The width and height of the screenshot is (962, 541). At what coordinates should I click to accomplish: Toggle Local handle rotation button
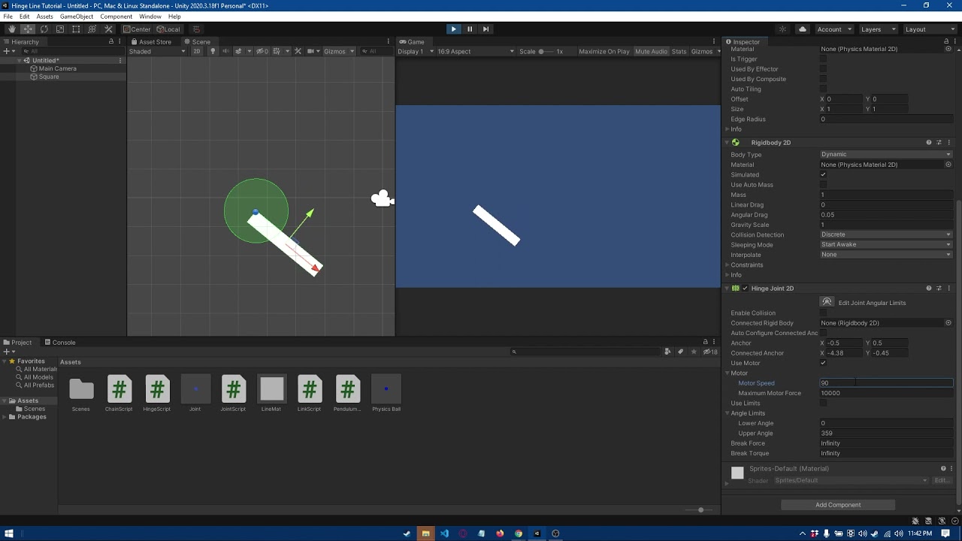(168, 29)
